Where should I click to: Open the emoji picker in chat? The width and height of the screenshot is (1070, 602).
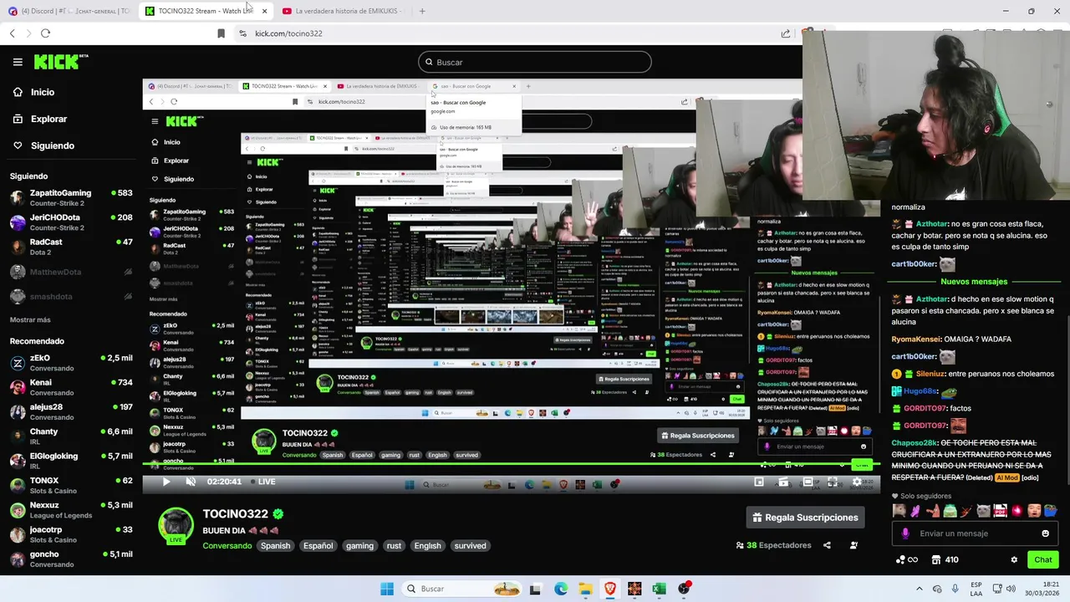(1045, 533)
